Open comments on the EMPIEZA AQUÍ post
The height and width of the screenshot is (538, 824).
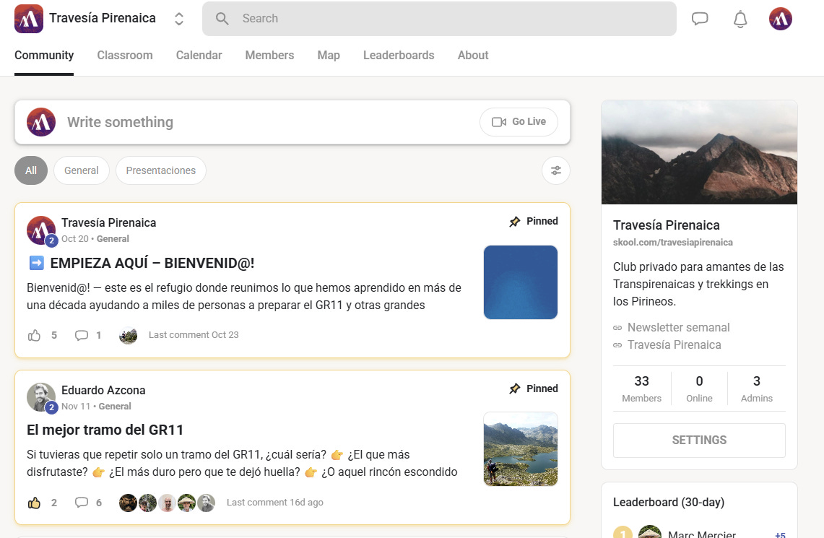(x=82, y=335)
